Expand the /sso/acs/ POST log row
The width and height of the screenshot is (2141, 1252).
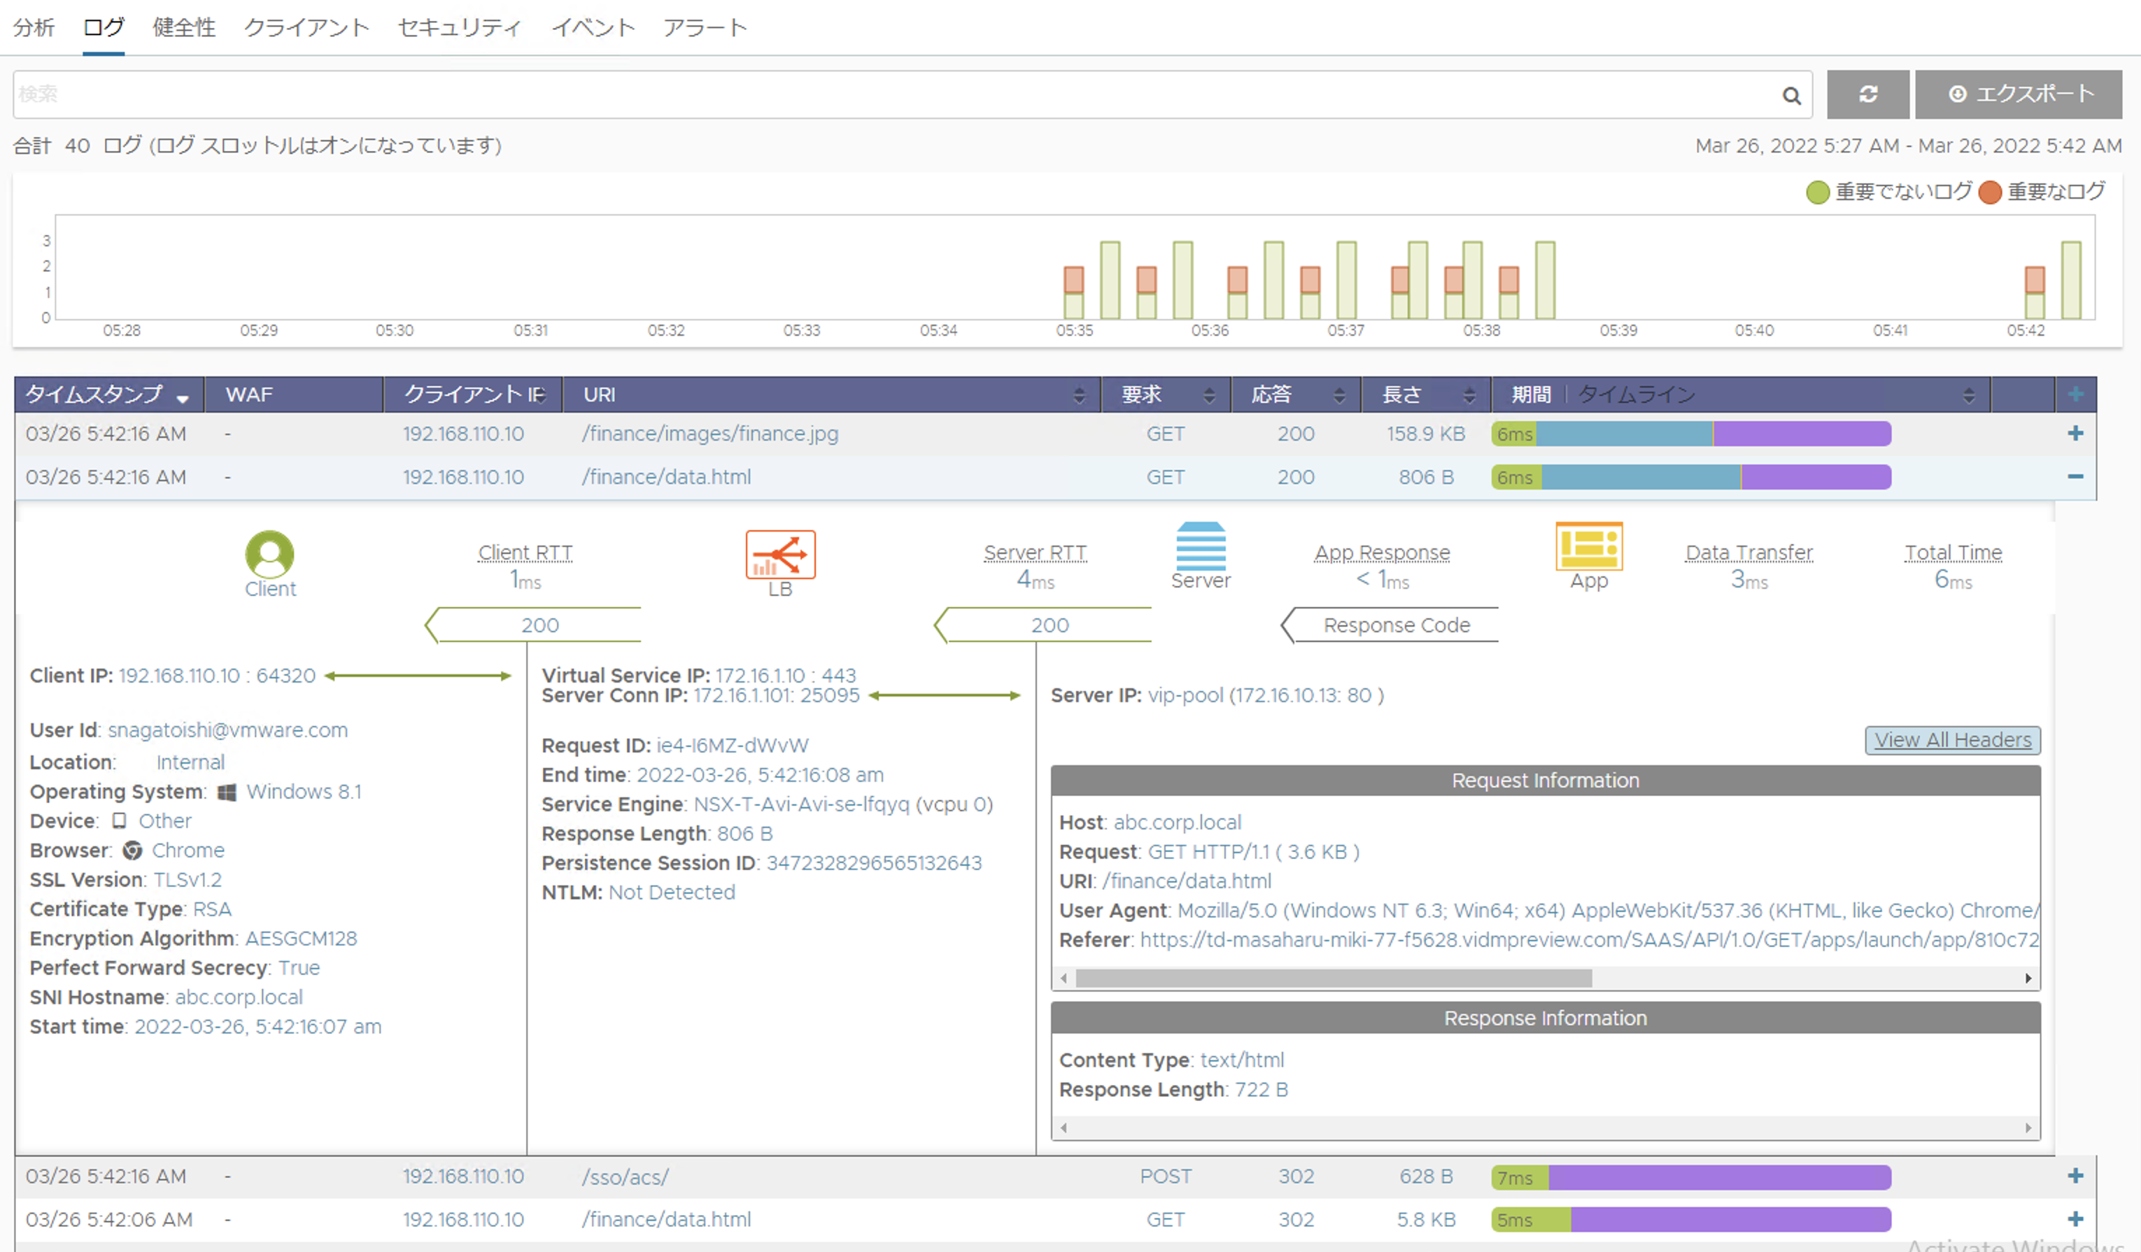2075,1176
